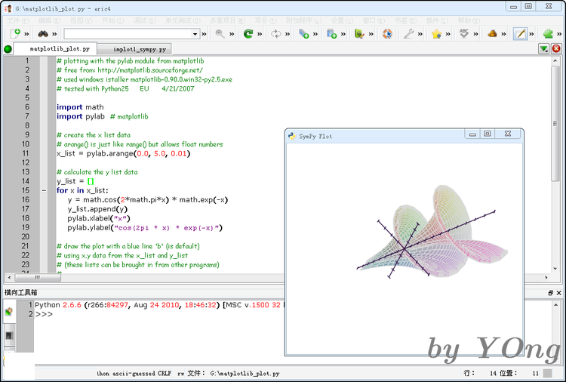Screen dimensions: 566x382
Task: Open the 编辑 menu
Action: (50, 20)
